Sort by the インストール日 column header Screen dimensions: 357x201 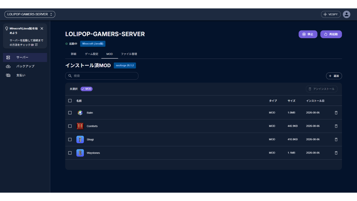(315, 101)
